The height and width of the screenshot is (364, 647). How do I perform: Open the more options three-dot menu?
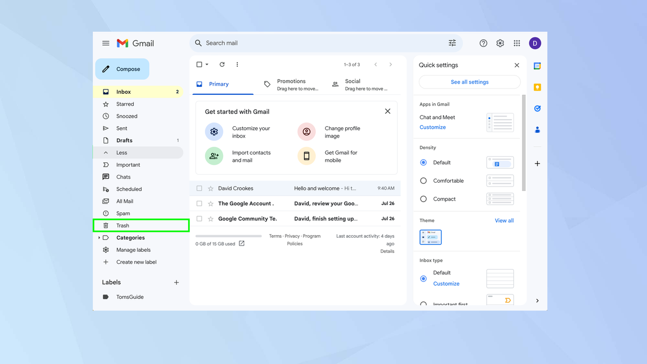pos(237,64)
